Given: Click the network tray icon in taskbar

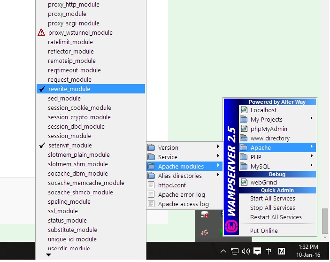Looking at the screenshot, I should (234, 251).
